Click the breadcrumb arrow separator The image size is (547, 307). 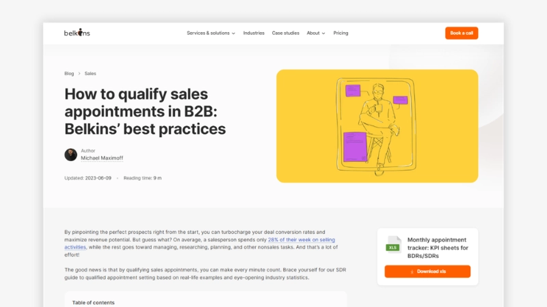[x=79, y=73]
